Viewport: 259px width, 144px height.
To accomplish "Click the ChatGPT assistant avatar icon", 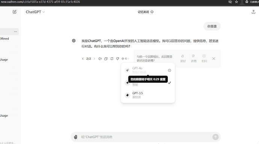I will coord(74,41).
